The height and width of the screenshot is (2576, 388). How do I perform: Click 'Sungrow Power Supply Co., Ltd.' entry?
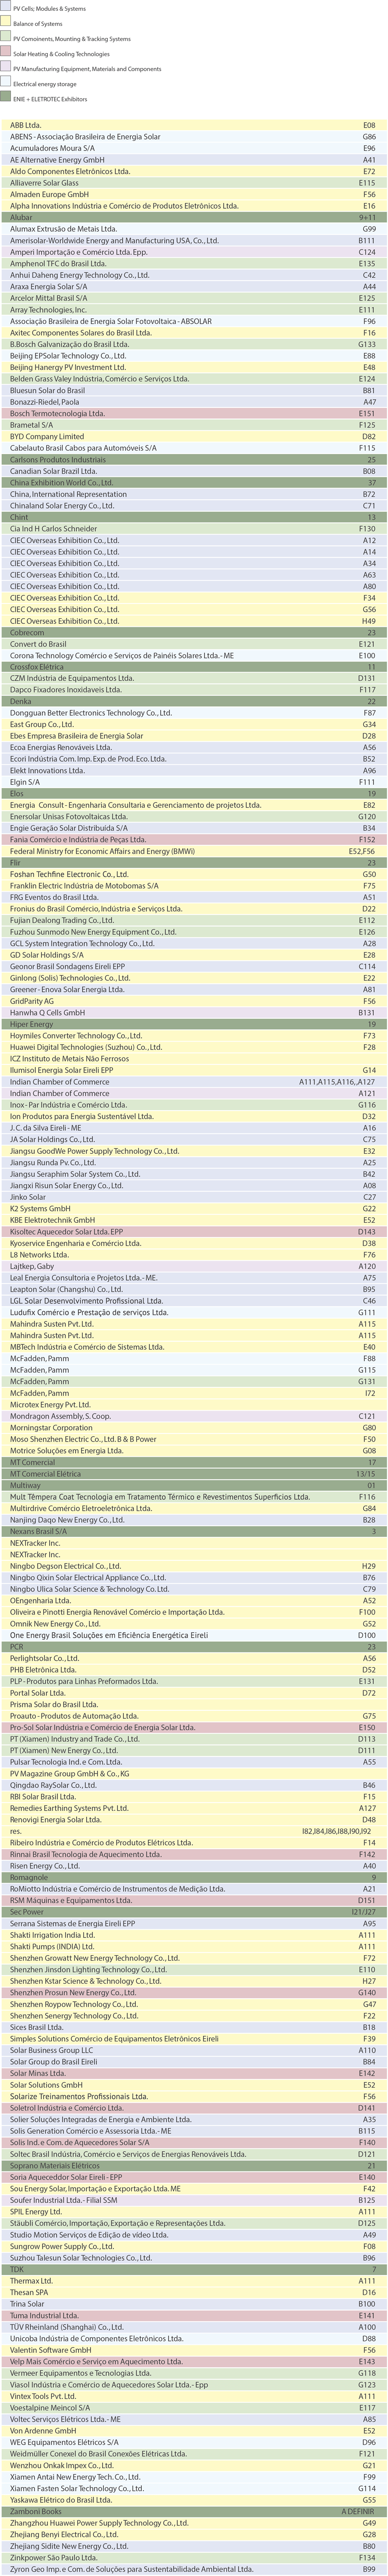point(194,2246)
